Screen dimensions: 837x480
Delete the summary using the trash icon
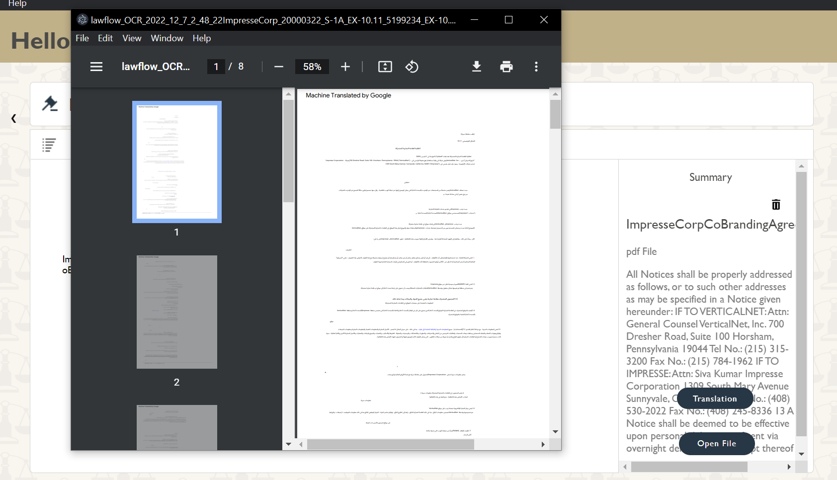(x=775, y=204)
